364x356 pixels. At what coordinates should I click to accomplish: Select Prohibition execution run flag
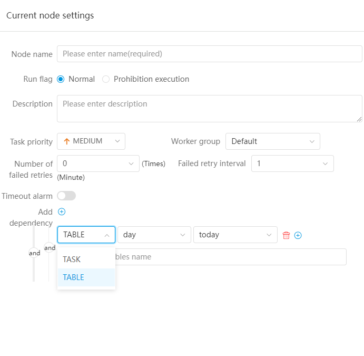(x=106, y=79)
